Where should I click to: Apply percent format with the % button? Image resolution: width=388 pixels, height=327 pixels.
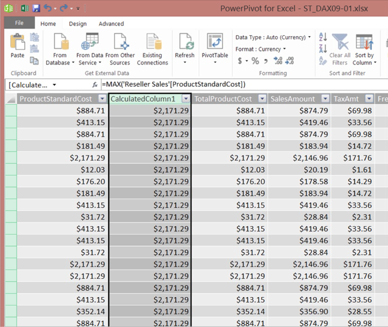(x=255, y=61)
